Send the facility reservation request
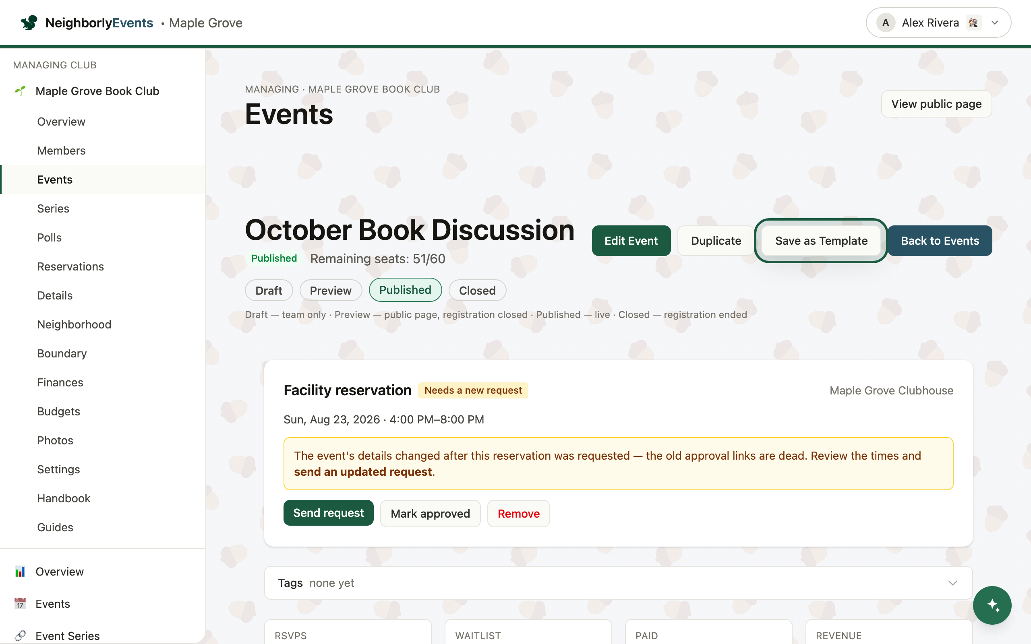This screenshot has width=1031, height=644. 329,513
